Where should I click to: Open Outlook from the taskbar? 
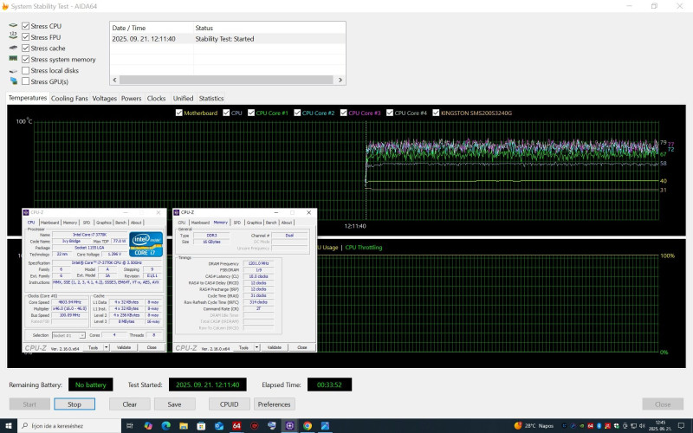click(x=219, y=425)
